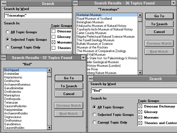Viewport: 177px width, 133px height.
Task: Uncheck Theories and Controversies in Bird Search window
Action: point(140,123)
